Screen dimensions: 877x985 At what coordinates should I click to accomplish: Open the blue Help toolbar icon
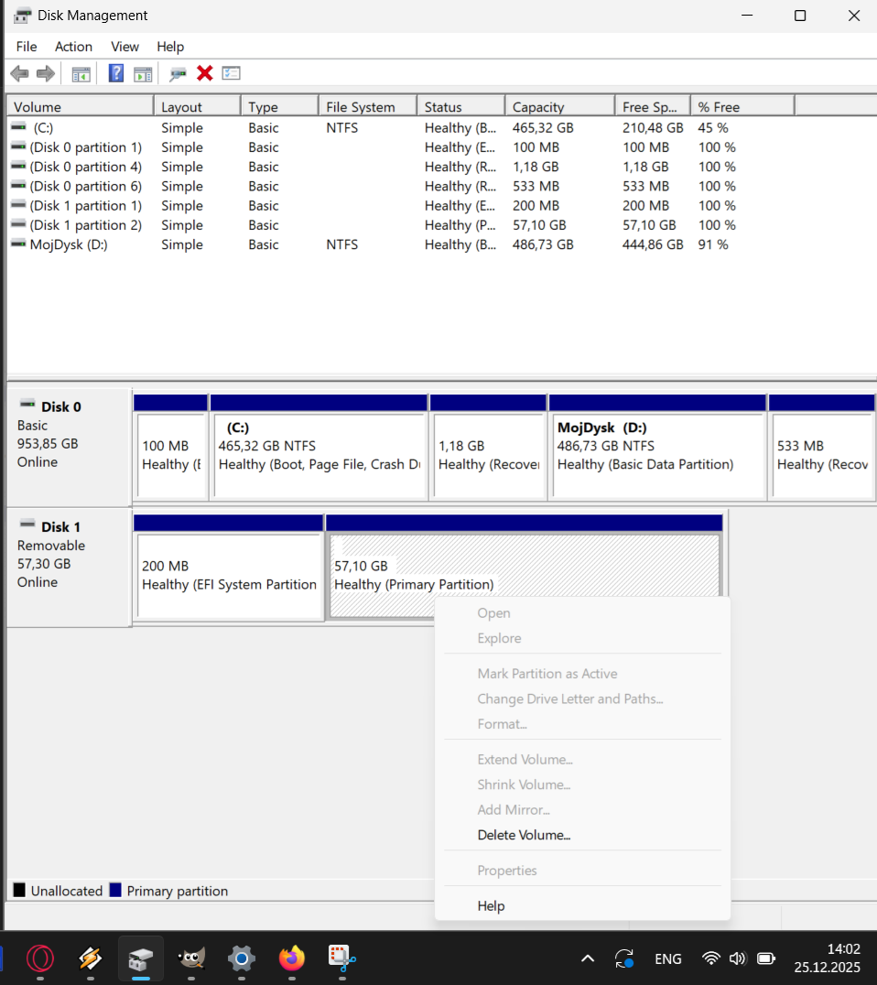coord(115,73)
